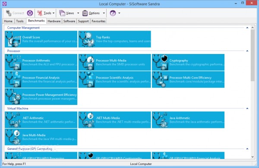Launch the .NET Multi-Media icon
259x168 pixels.
(87, 120)
